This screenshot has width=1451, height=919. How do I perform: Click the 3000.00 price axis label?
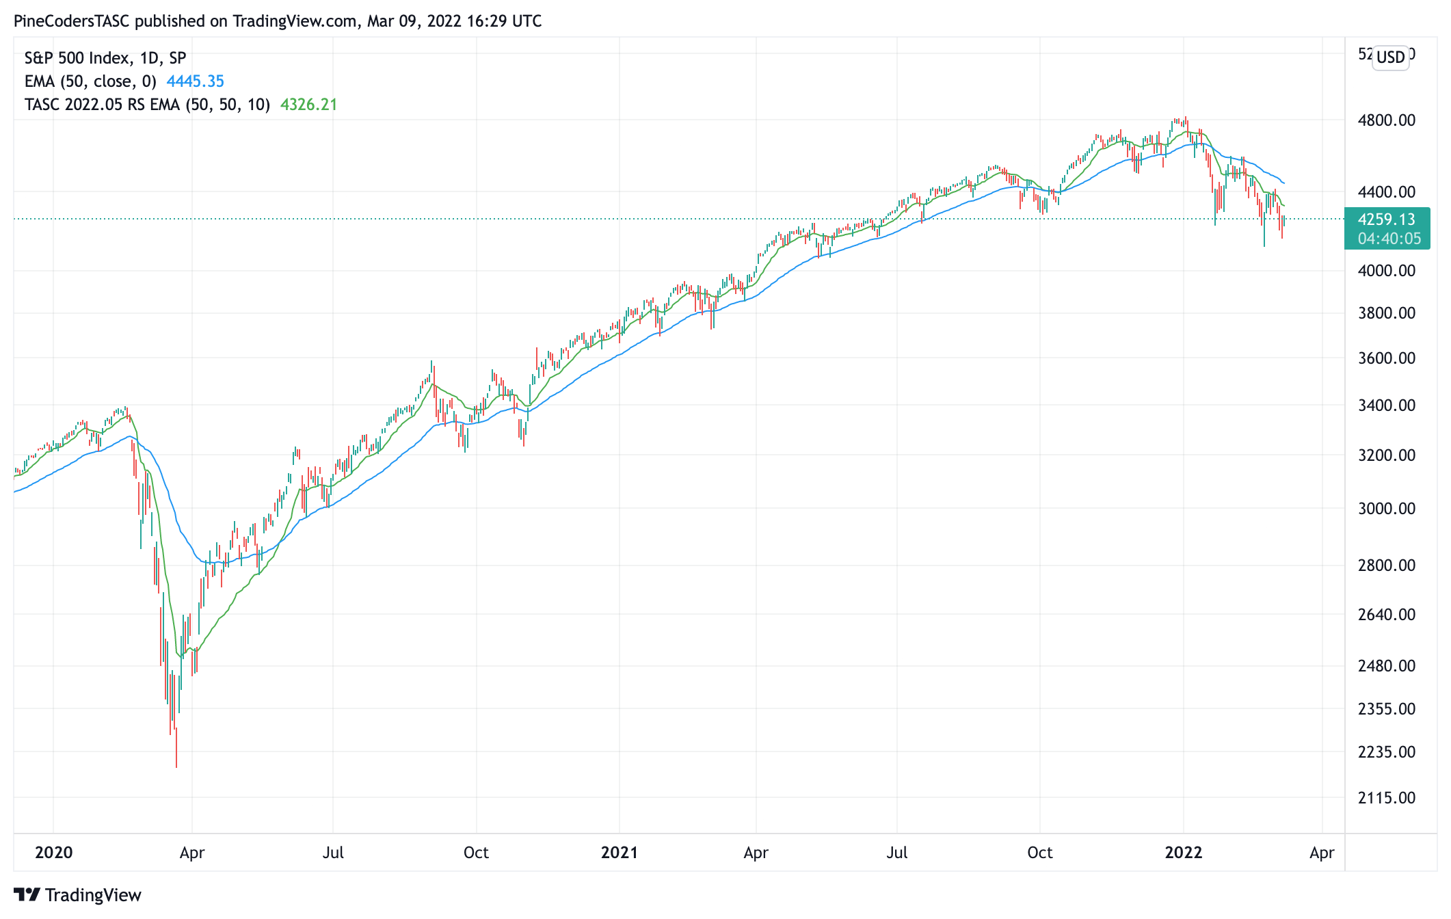(x=1387, y=509)
